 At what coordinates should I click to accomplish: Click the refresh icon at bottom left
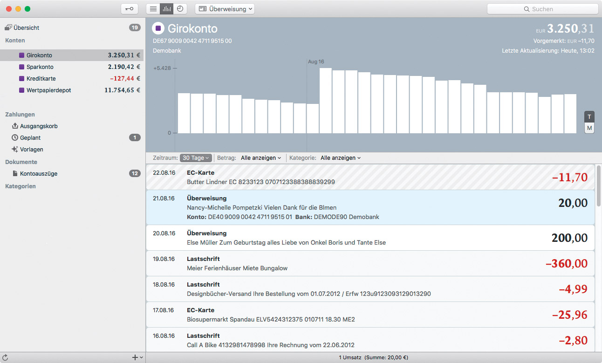[6, 357]
